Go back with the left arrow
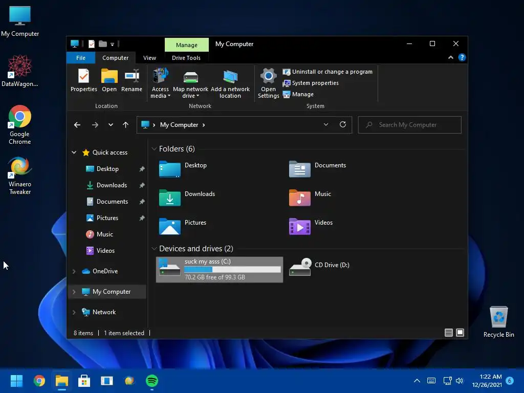 [x=77, y=125]
